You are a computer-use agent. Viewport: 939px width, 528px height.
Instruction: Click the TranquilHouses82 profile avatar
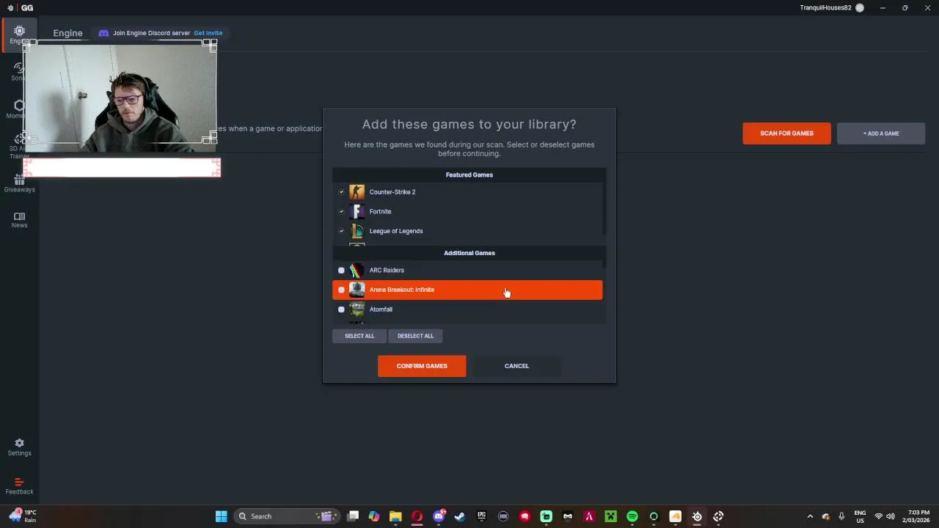(x=860, y=8)
